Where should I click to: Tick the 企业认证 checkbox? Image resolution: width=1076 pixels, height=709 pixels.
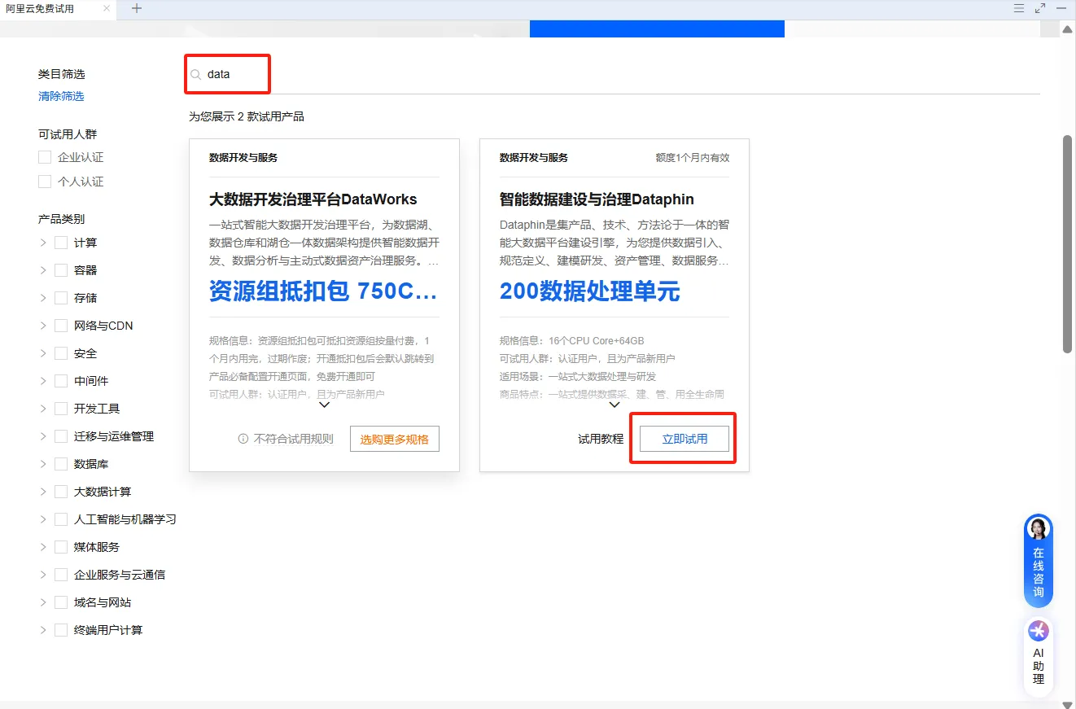tap(45, 157)
